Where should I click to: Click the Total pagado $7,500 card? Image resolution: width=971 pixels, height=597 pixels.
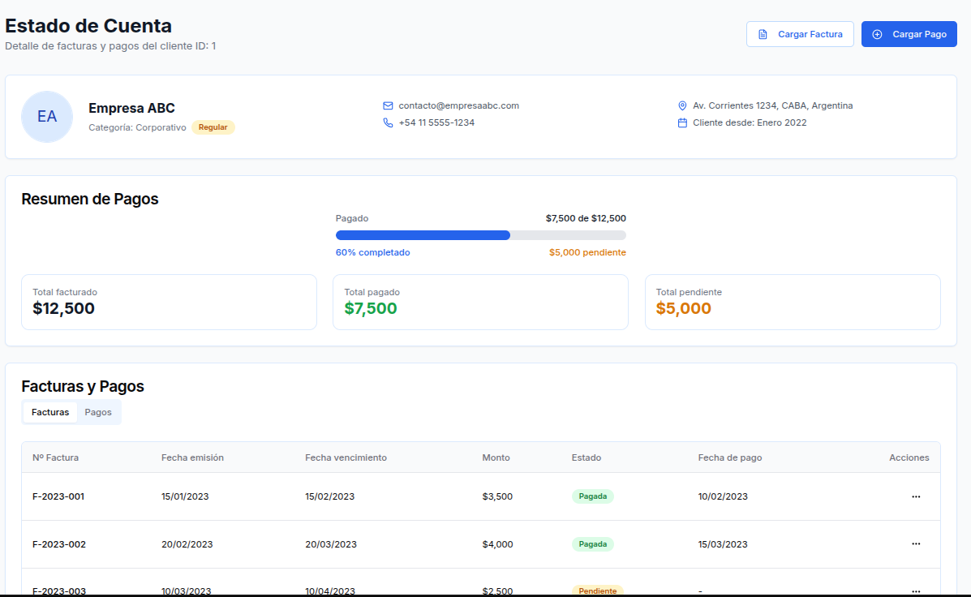(x=480, y=303)
